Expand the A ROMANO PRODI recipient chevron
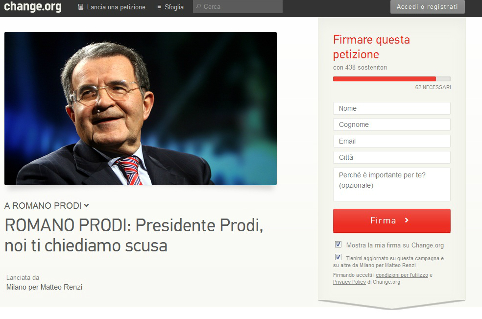Screen dimensions: 482x319 point(86,205)
